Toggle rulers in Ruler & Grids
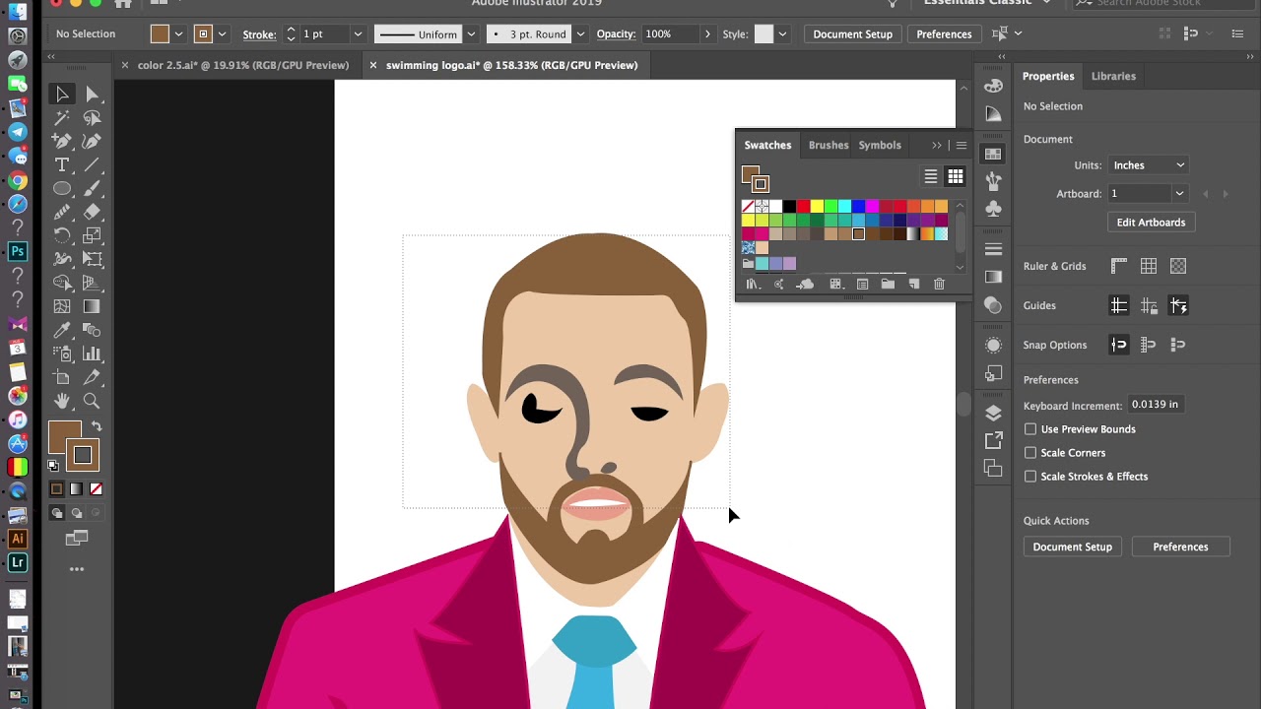This screenshot has width=1261, height=709. [1119, 266]
